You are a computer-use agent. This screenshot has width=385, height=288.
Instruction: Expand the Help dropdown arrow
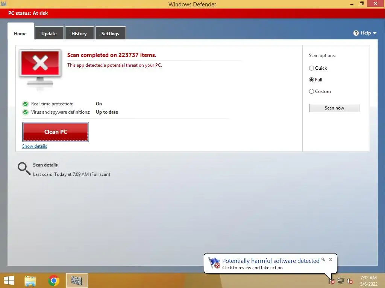pos(375,33)
